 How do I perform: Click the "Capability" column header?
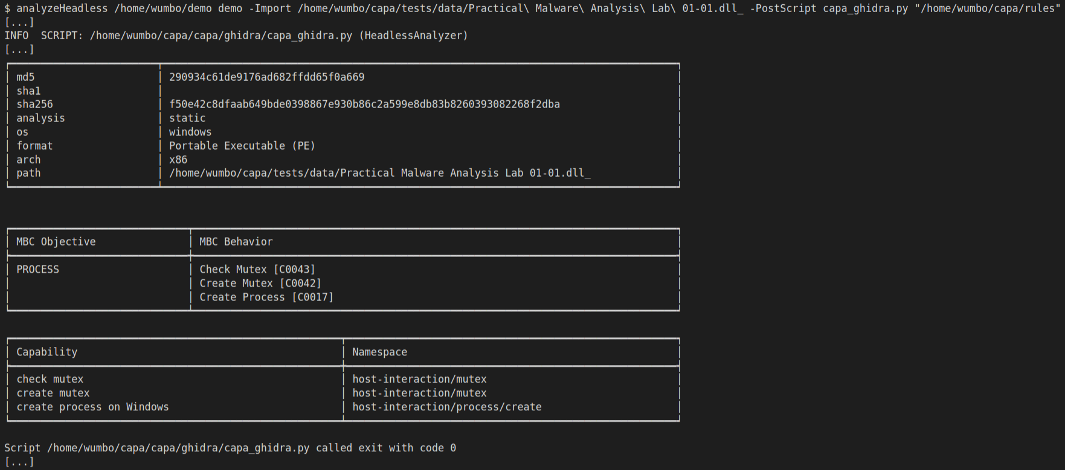tap(47, 352)
